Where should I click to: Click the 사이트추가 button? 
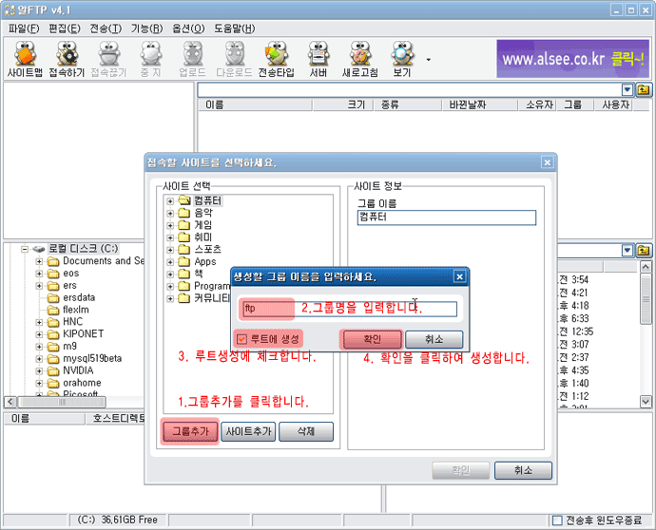point(248,431)
